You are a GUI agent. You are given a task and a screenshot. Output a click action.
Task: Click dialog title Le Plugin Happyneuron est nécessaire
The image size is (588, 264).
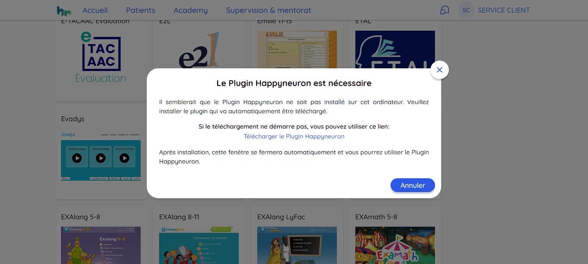[x=294, y=83]
